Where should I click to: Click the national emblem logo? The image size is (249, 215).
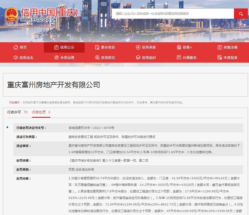(x=11, y=14)
